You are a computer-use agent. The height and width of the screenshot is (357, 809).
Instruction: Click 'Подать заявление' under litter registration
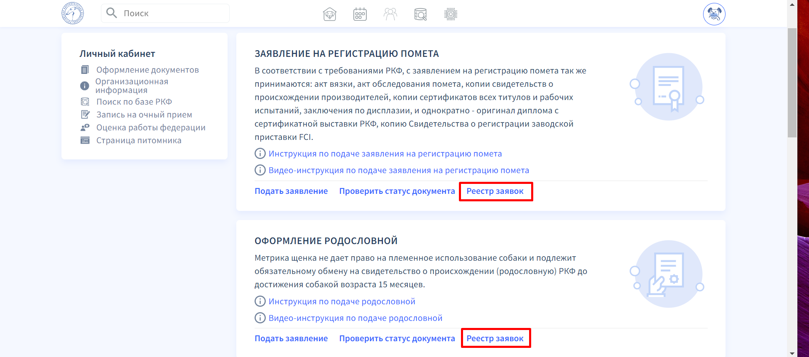[x=291, y=191]
